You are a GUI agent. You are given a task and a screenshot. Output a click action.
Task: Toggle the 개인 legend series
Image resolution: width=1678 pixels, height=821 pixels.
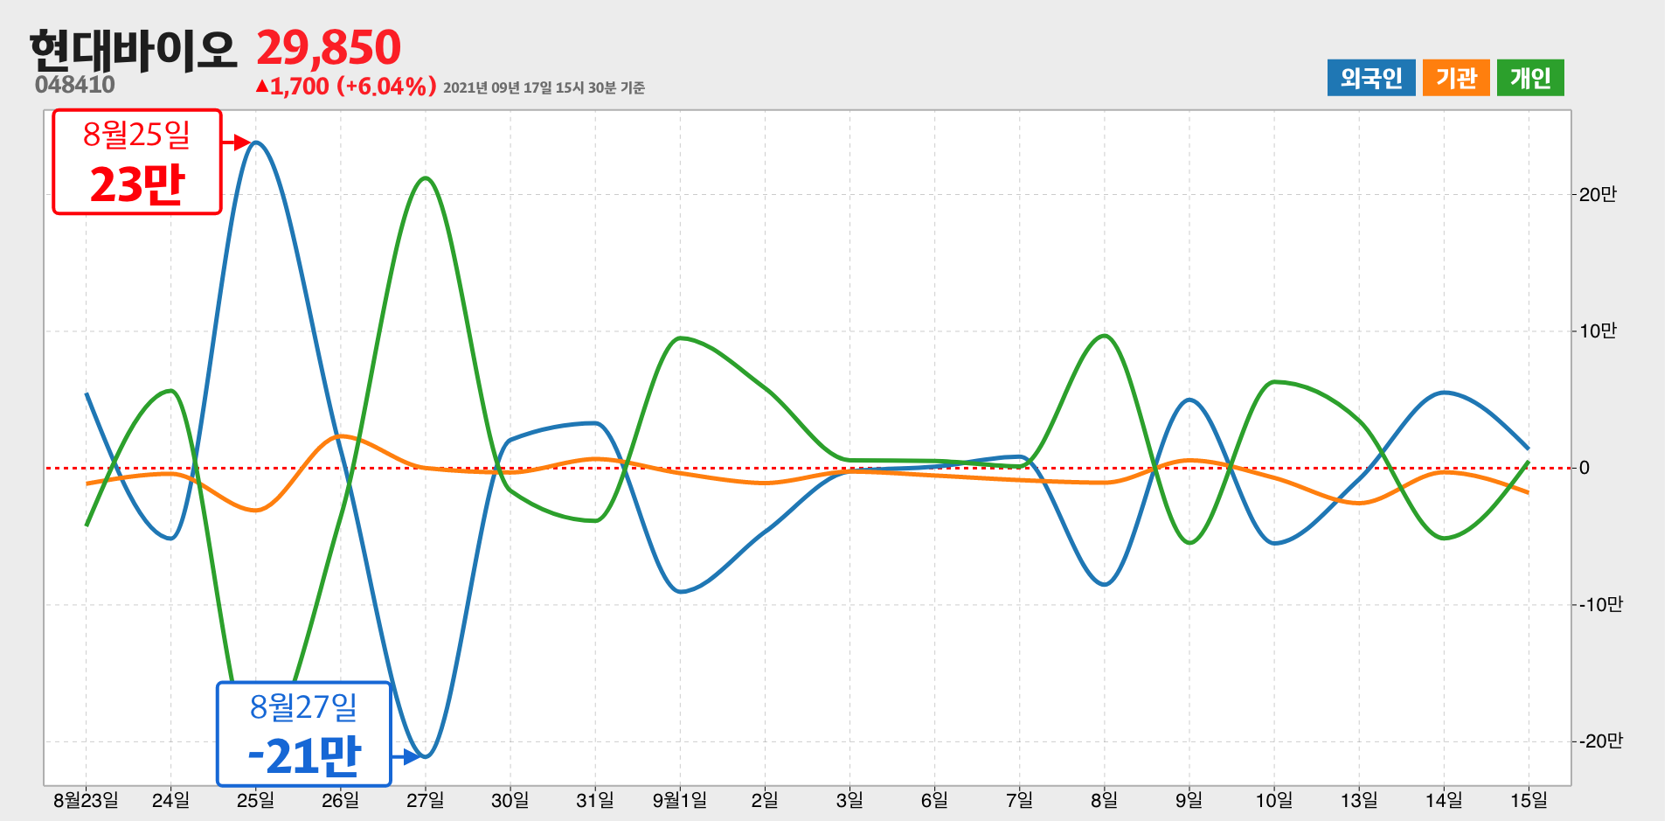coord(1530,78)
